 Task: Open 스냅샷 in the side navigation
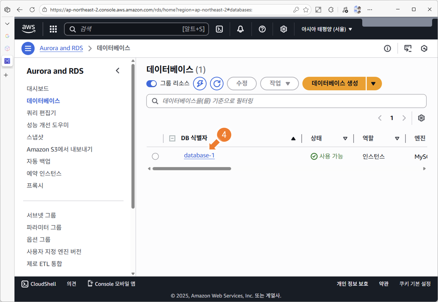(35, 137)
